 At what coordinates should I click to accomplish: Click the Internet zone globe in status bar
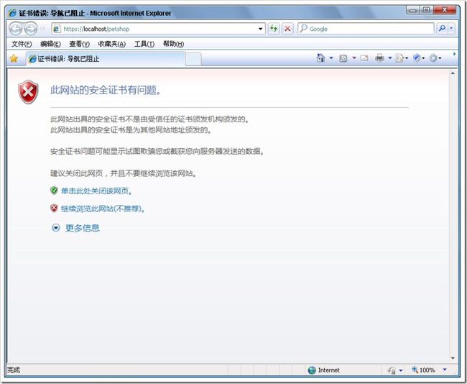[x=312, y=370]
